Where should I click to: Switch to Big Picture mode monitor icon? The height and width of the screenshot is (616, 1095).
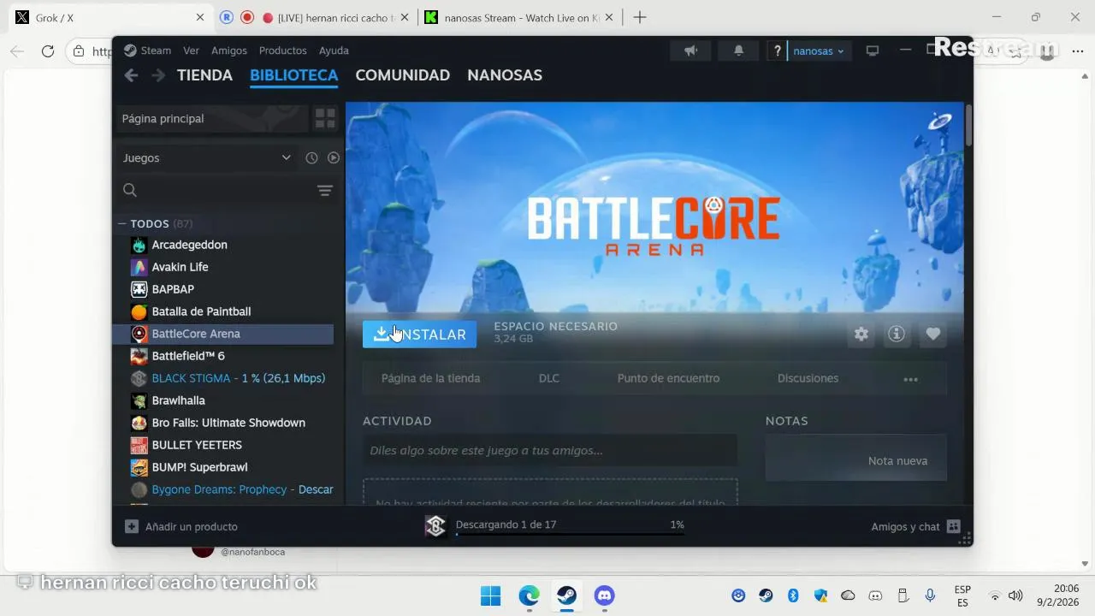tap(873, 50)
